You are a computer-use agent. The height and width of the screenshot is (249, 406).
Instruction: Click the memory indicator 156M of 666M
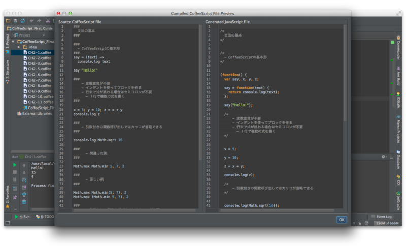click(x=387, y=223)
